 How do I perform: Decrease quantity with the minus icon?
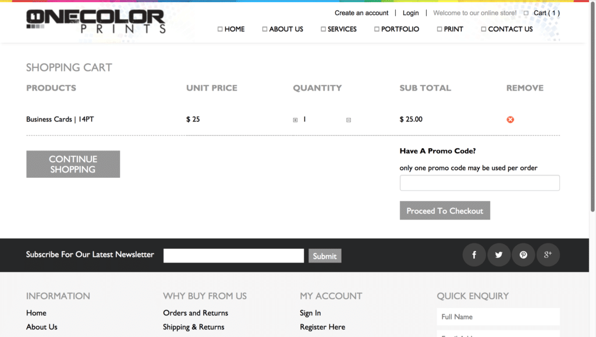coord(349,120)
